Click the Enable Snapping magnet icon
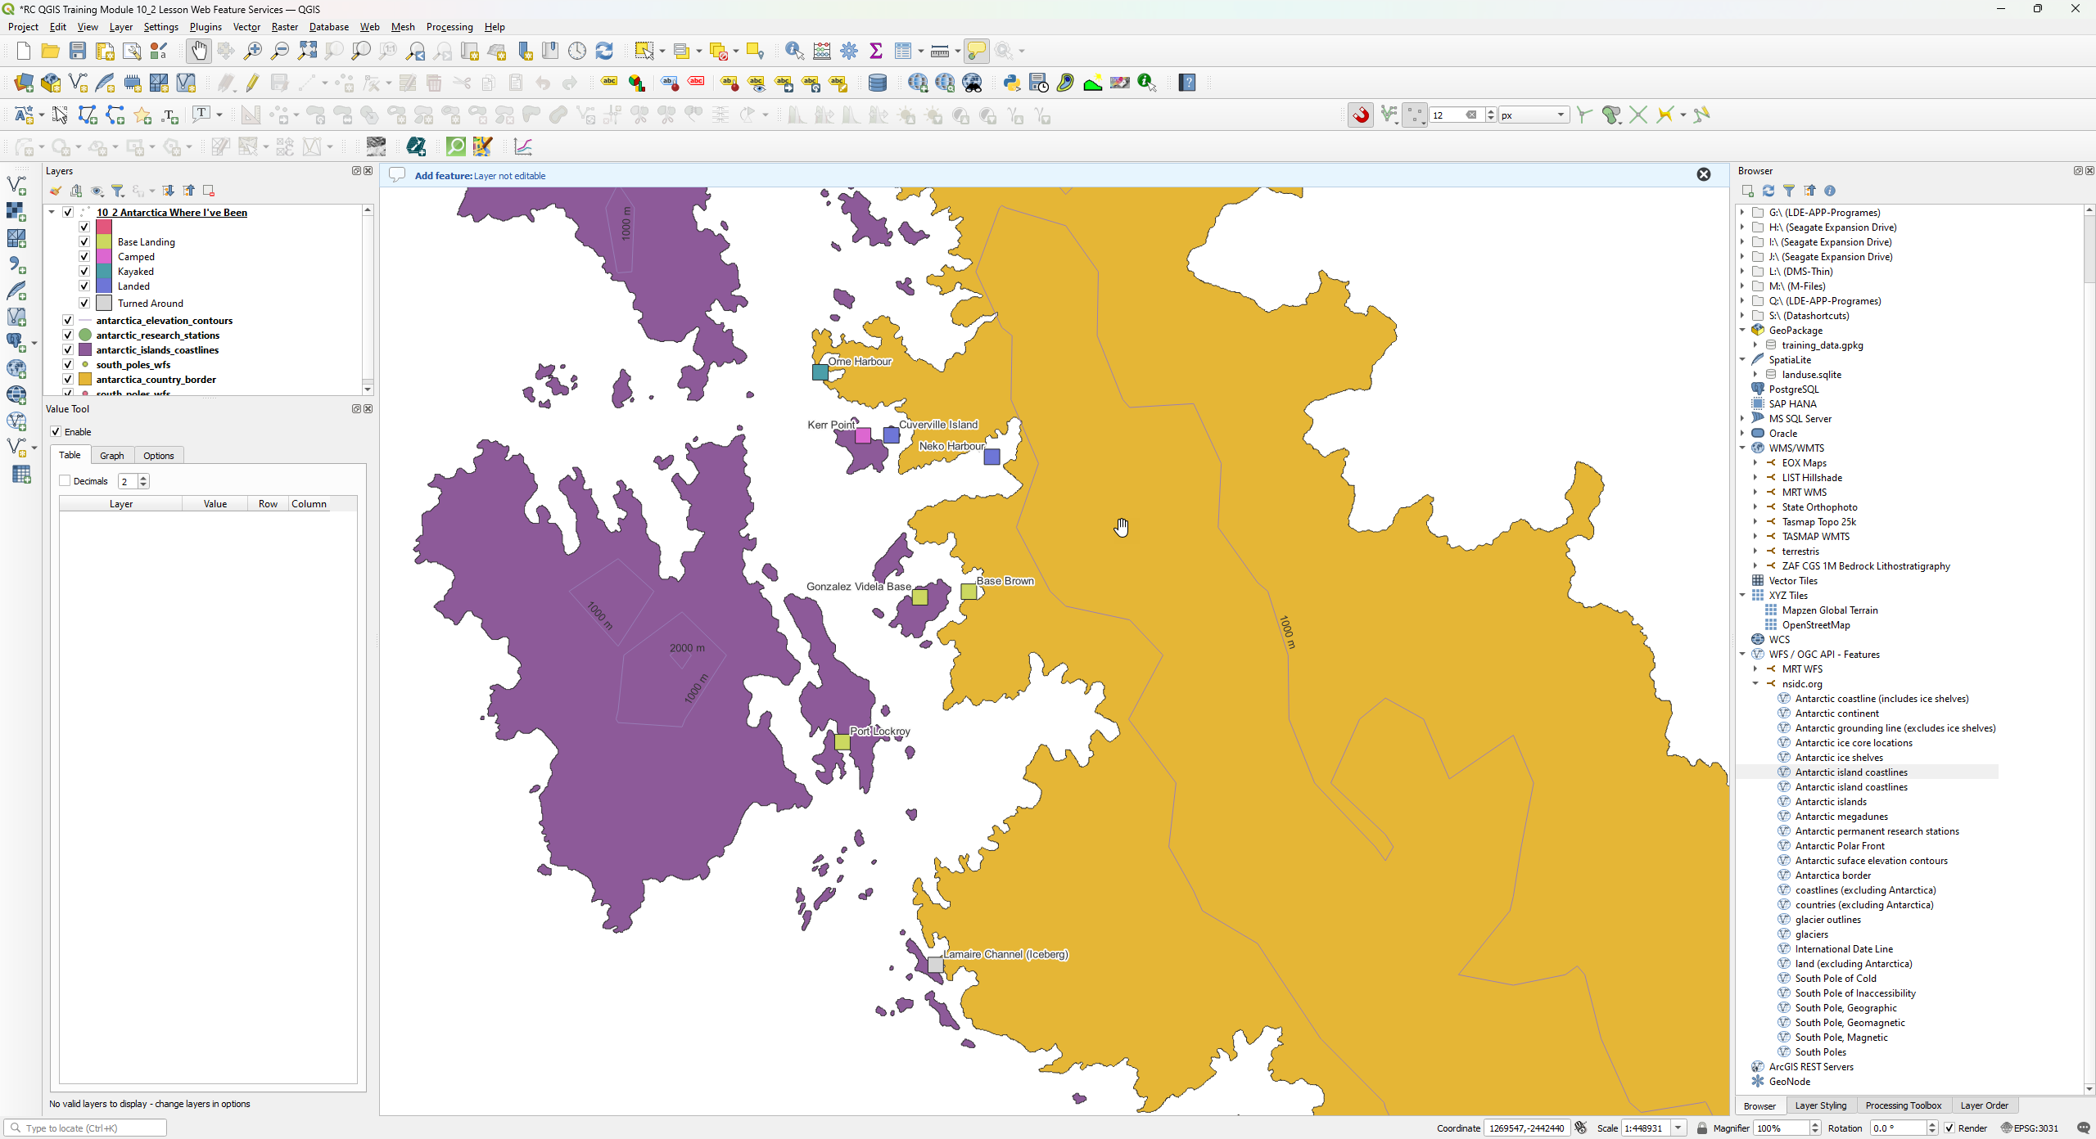2096x1139 pixels. pos(1361,115)
